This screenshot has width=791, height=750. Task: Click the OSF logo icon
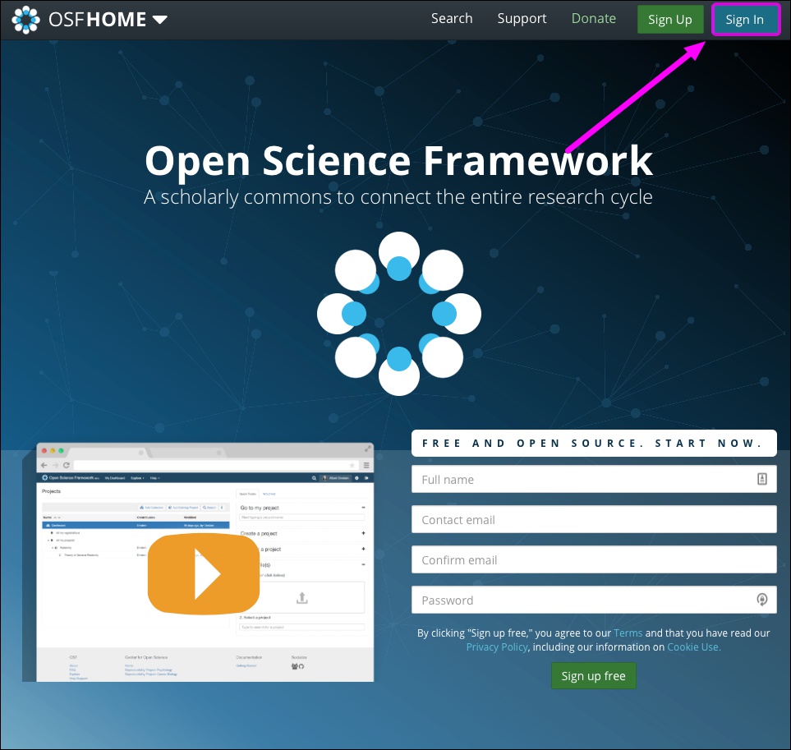coord(25,20)
